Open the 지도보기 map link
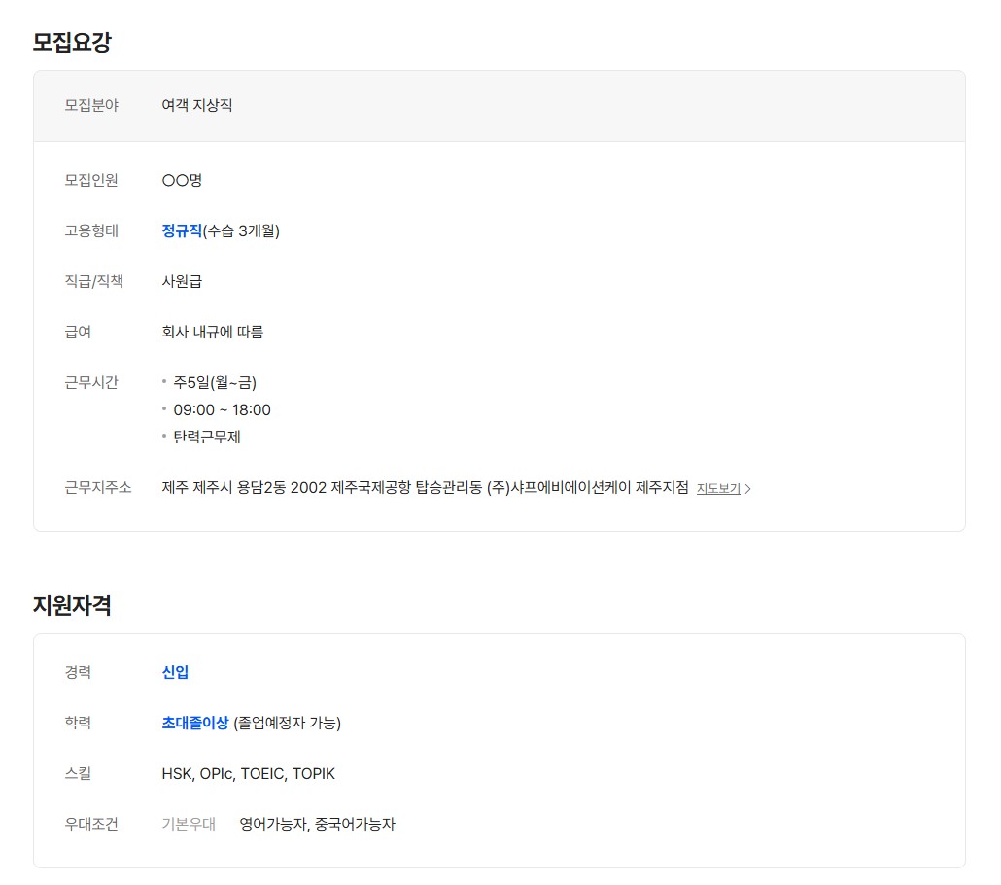This screenshot has height=885, width=1001. click(718, 489)
